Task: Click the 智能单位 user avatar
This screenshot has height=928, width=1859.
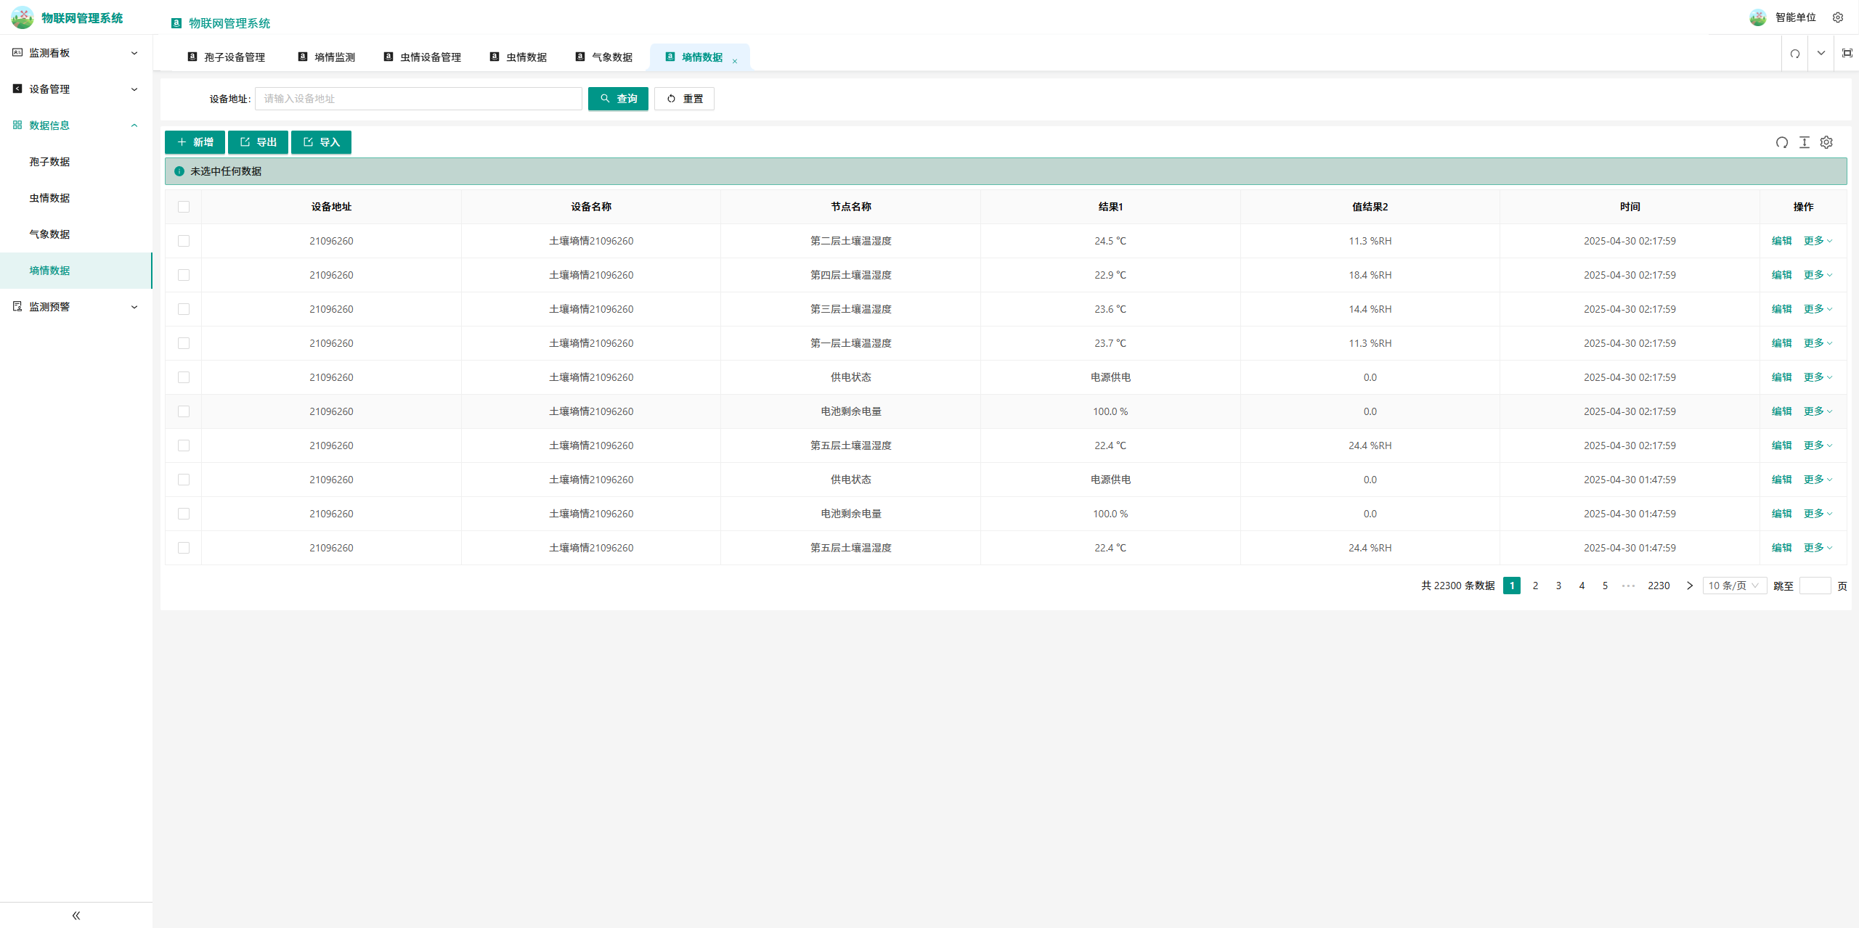Action: (1757, 17)
